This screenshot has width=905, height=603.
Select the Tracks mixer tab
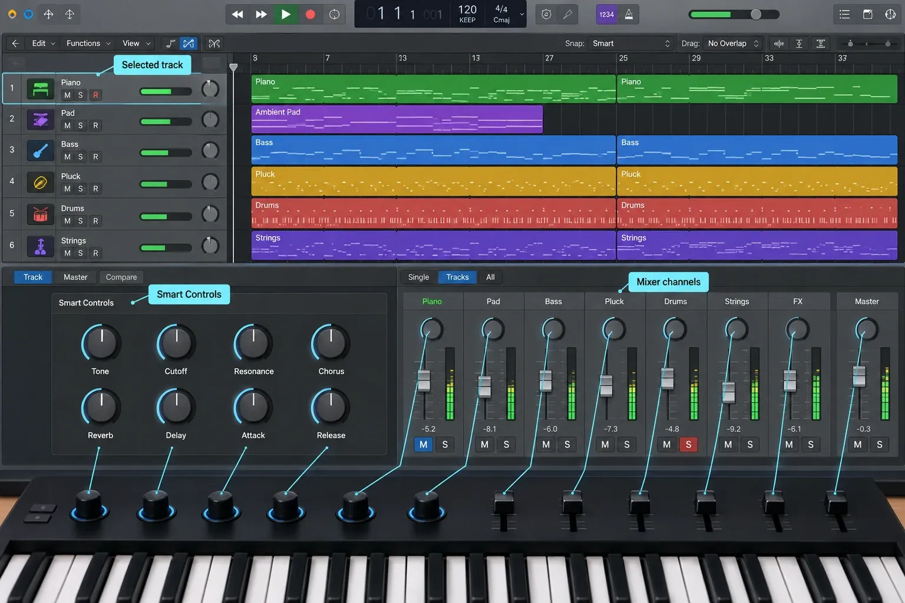coord(457,277)
